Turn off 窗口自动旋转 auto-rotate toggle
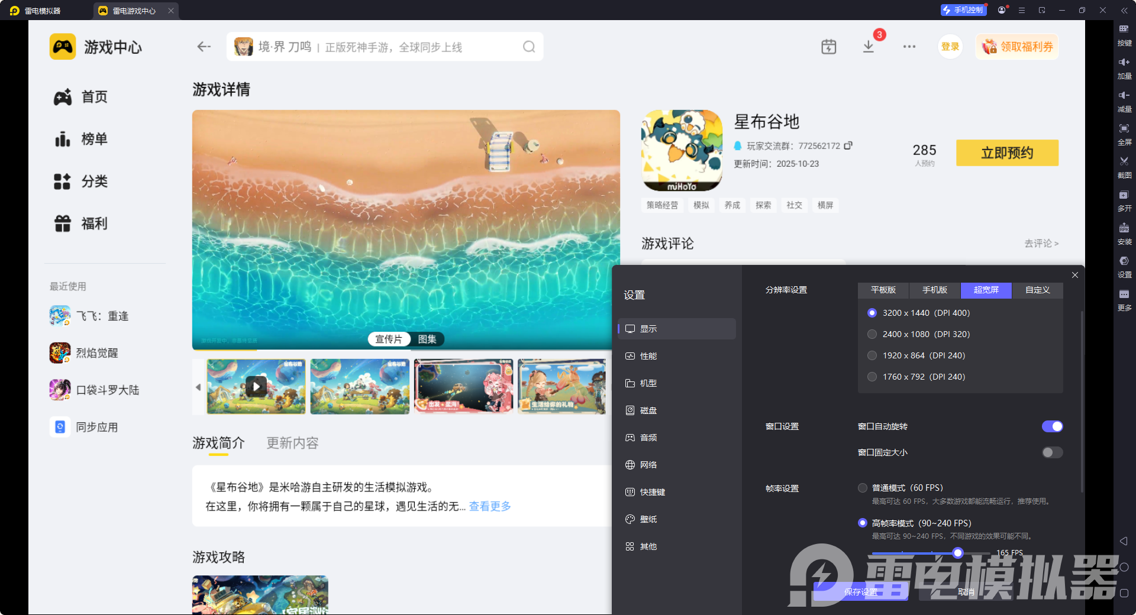Image resolution: width=1136 pixels, height=615 pixels. (1052, 426)
